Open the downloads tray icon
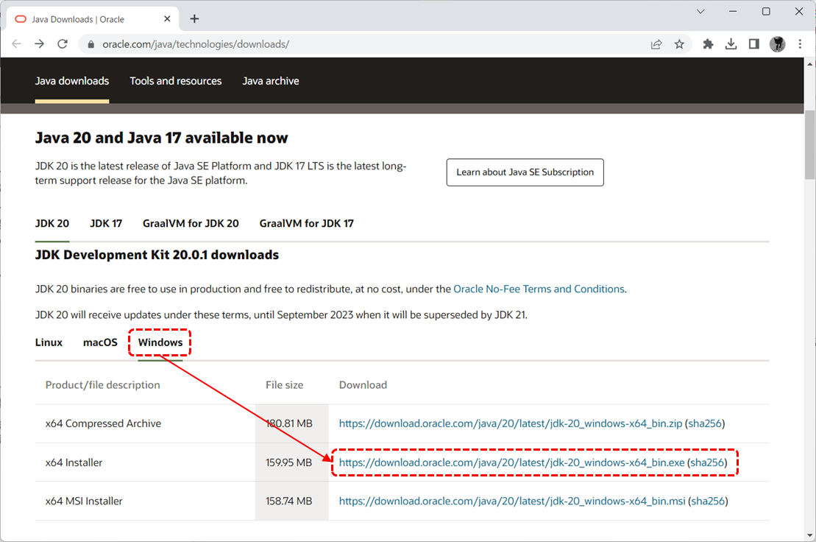The width and height of the screenshot is (816, 542). pos(731,44)
